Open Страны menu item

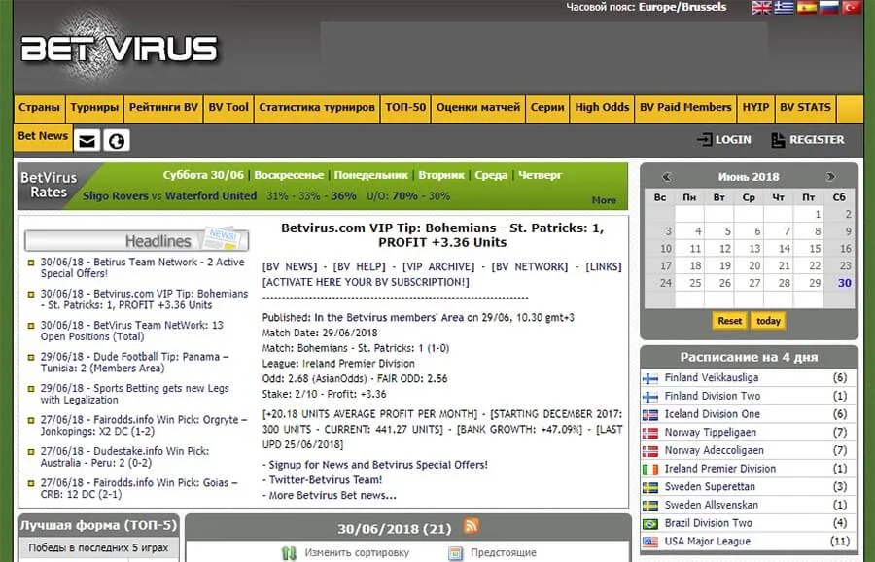click(x=39, y=108)
